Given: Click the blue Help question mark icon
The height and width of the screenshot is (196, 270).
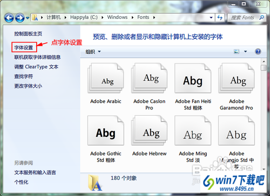Looking at the screenshot, I should tap(258, 52).
